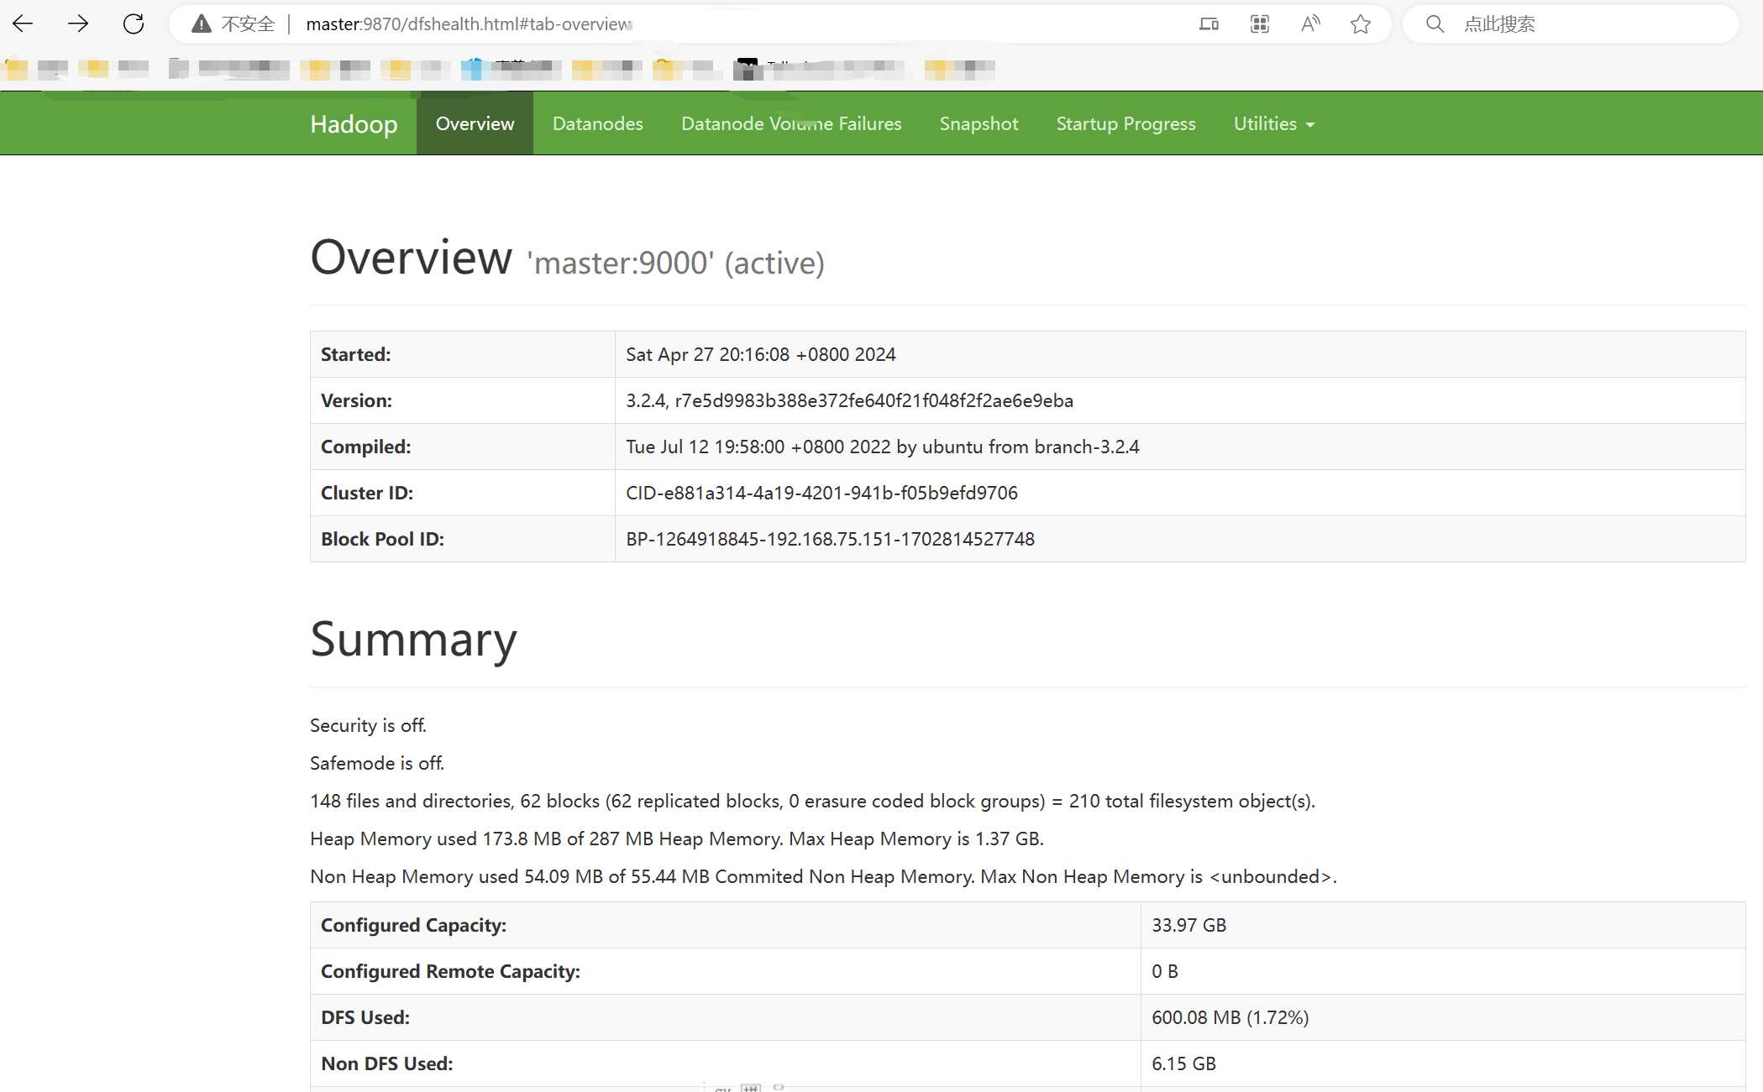Click the QR/apps grid icon in address bar

tap(1260, 24)
